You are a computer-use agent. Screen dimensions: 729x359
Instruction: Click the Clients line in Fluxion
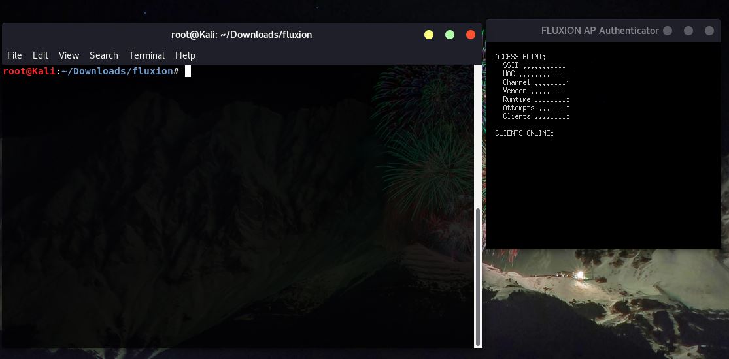(x=536, y=116)
